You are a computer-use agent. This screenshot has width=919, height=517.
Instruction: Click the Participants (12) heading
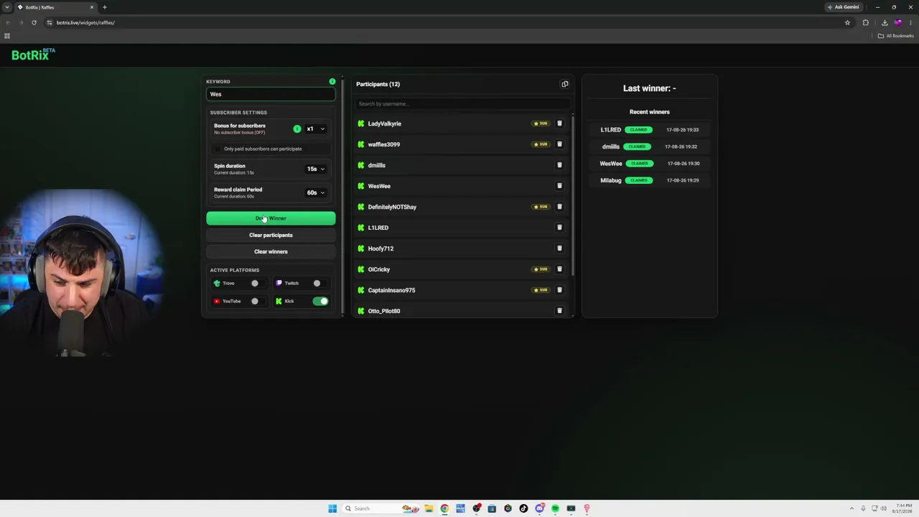pos(378,84)
